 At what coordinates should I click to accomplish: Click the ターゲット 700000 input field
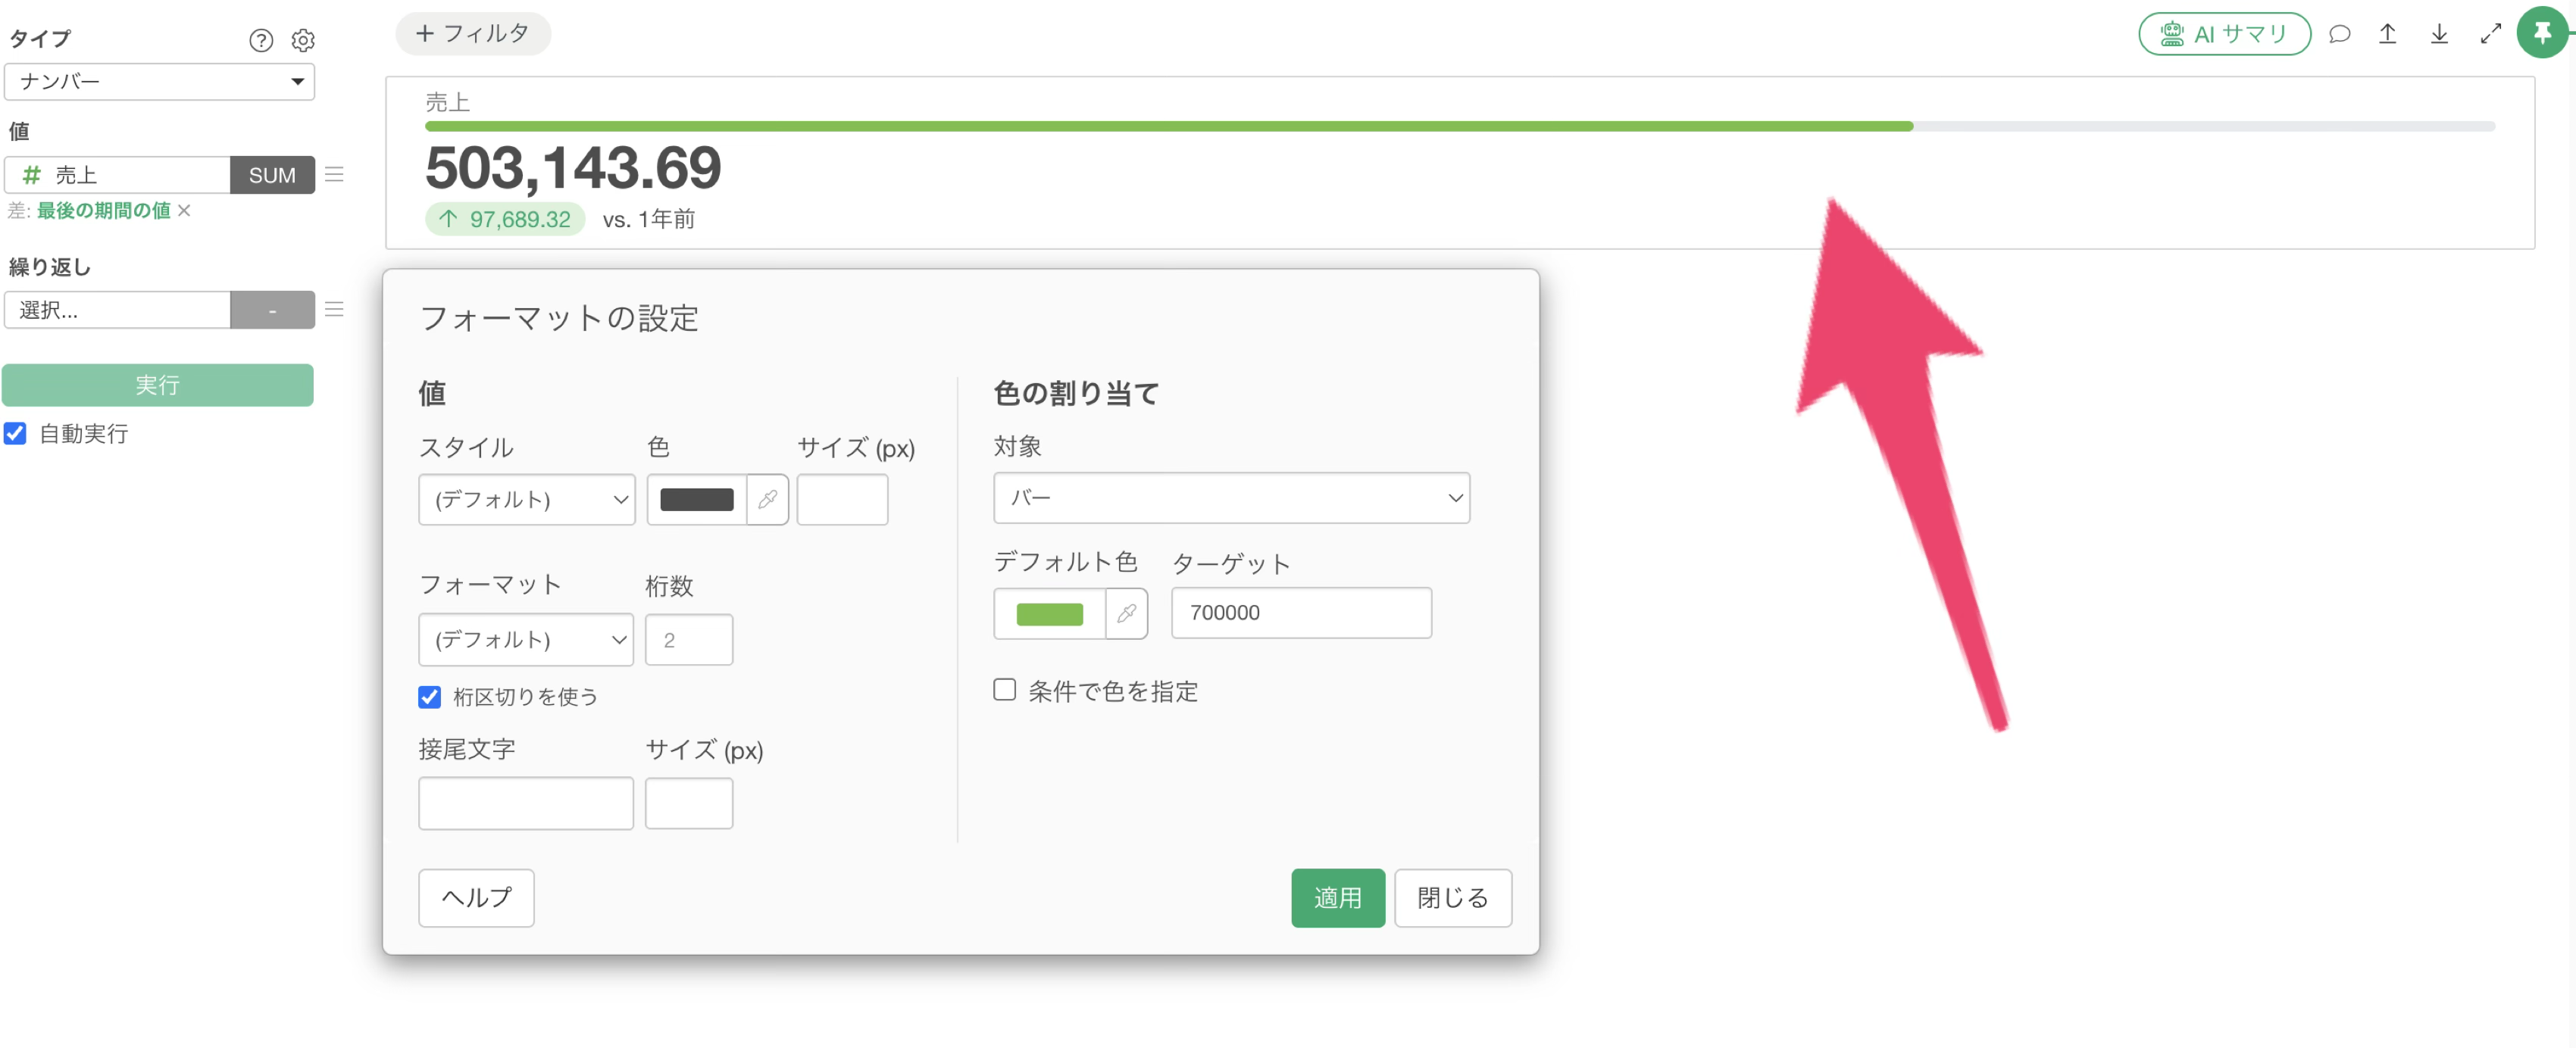click(x=1301, y=613)
